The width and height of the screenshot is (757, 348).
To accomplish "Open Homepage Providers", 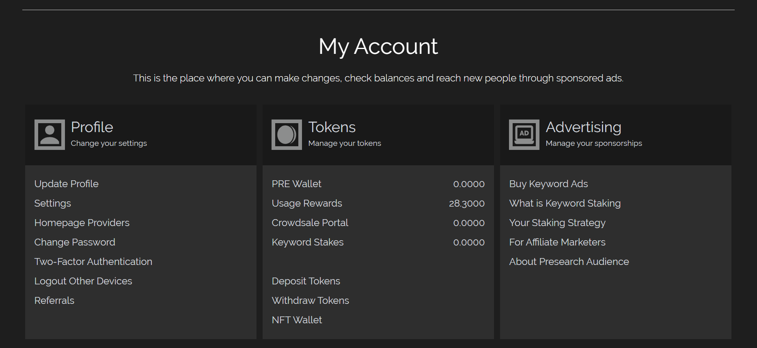I will (x=82, y=223).
